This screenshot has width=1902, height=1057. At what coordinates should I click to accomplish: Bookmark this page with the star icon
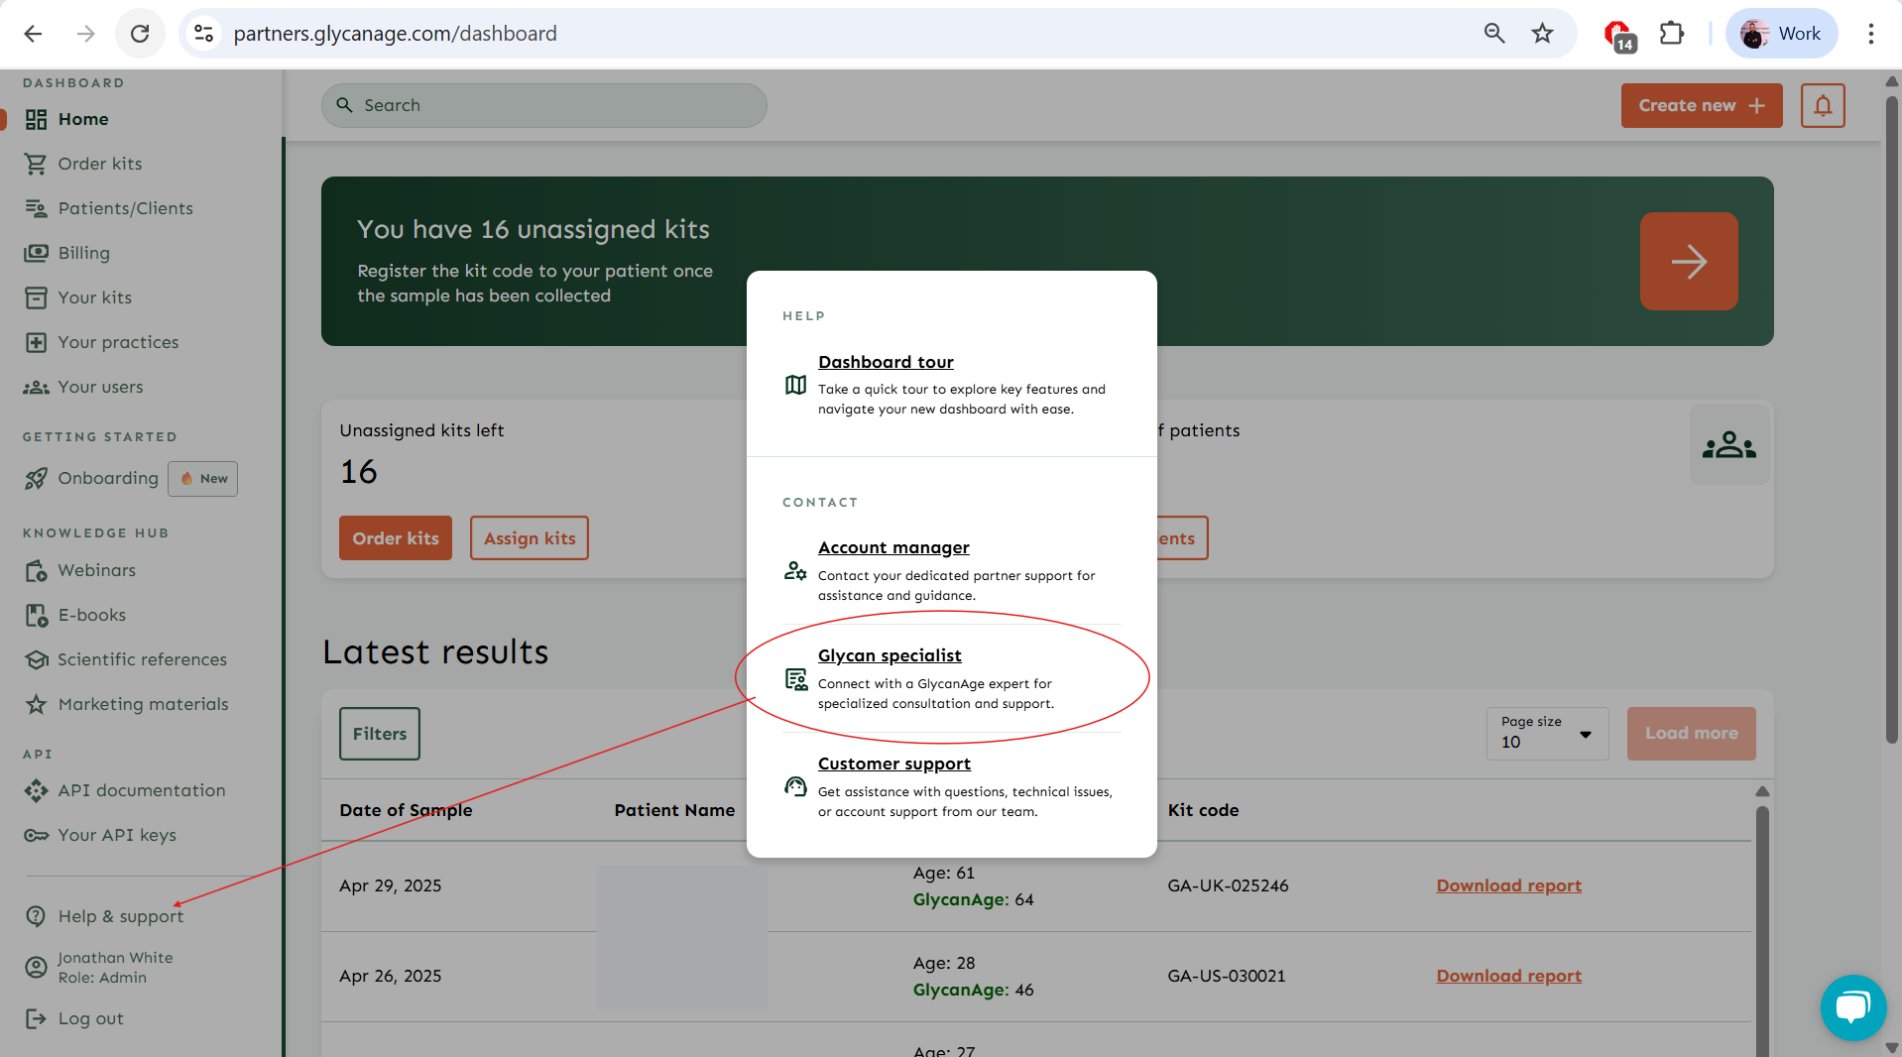point(1542,34)
